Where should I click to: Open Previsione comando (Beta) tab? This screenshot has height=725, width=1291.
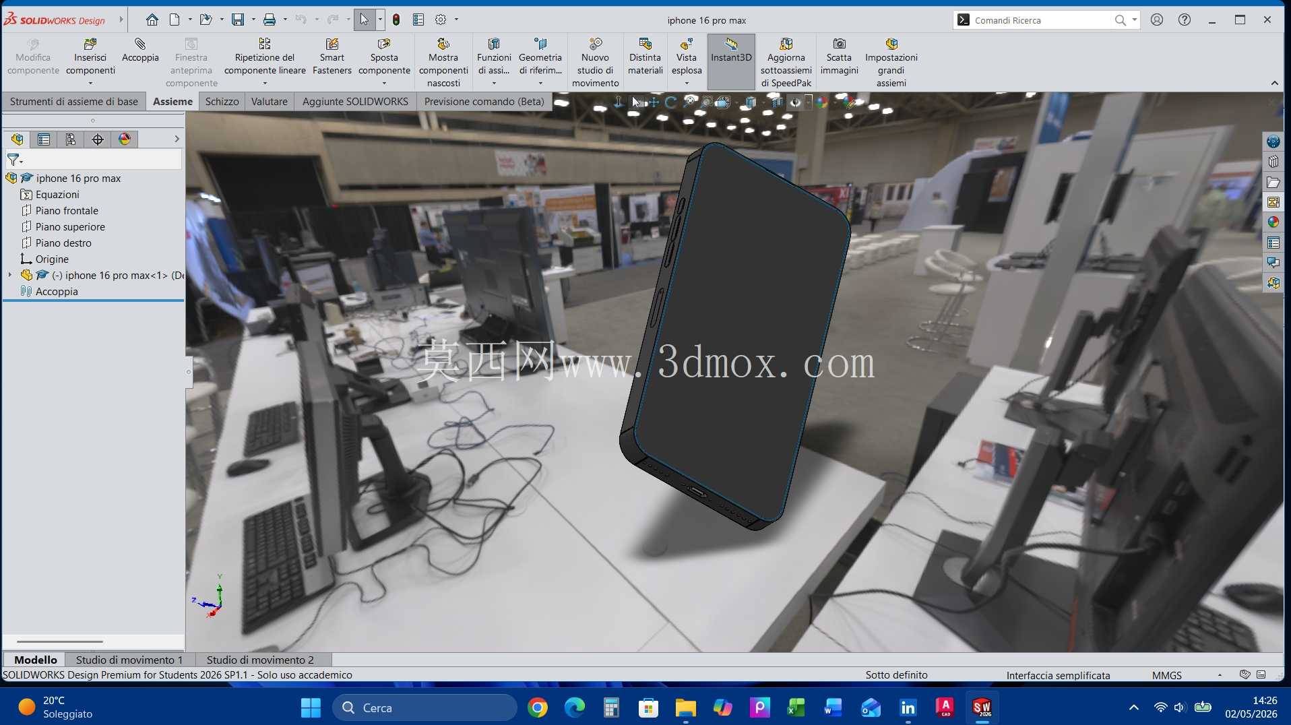pyautogui.click(x=484, y=102)
